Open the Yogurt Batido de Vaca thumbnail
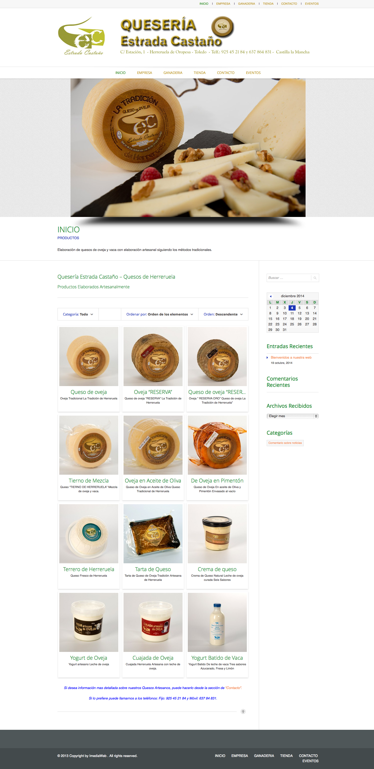 point(217,622)
